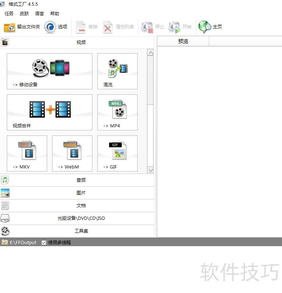Screen dimensions: 282x293
Task: Expand the 音频 audio section
Action: [81, 180]
